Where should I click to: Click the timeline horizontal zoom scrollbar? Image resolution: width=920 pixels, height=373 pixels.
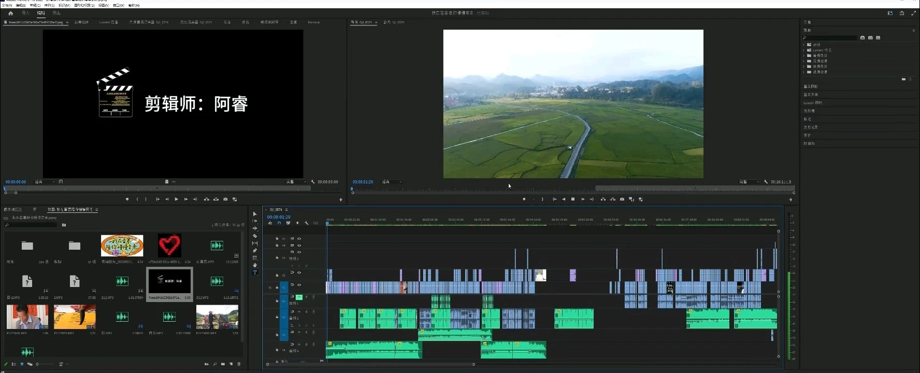370,364
